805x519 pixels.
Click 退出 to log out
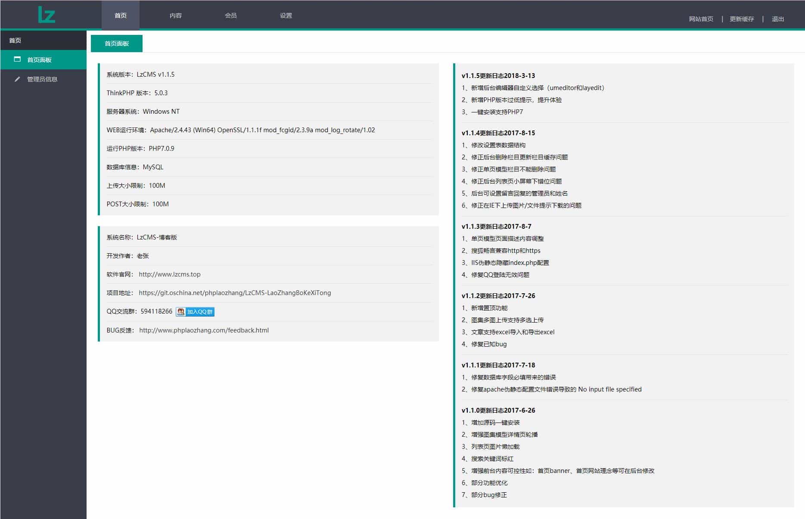point(778,19)
